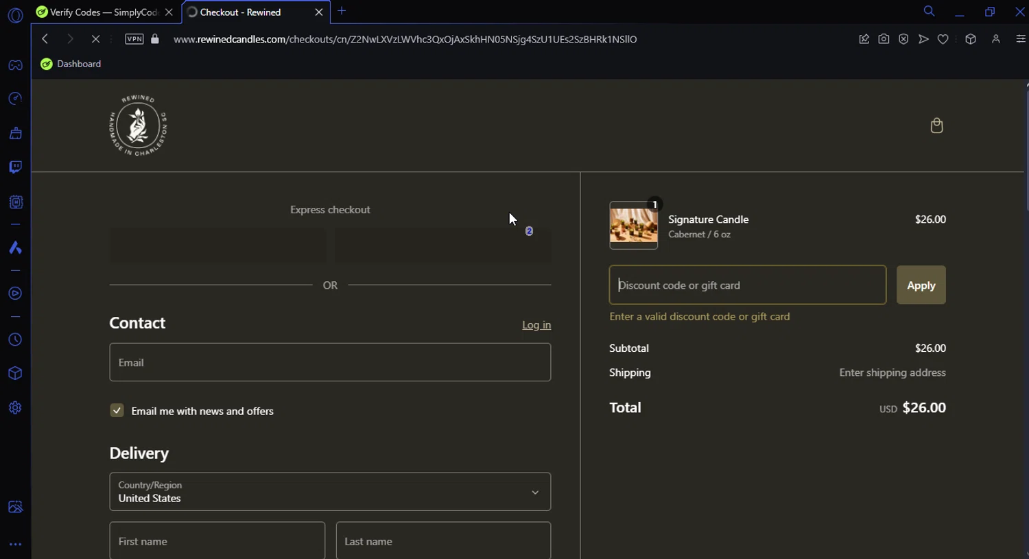The width and height of the screenshot is (1029, 559).
Task: Stop page loading with the X button
Action: (95, 39)
